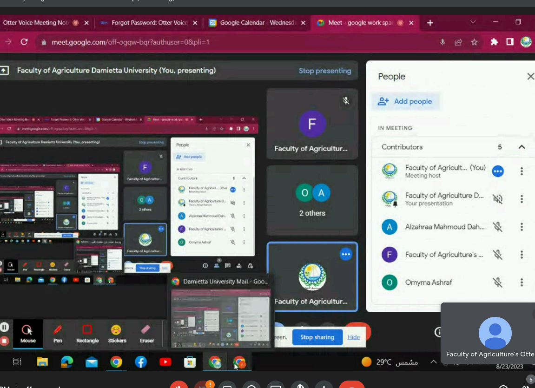
Task: Collapse the Contributors list
Action: (x=522, y=147)
